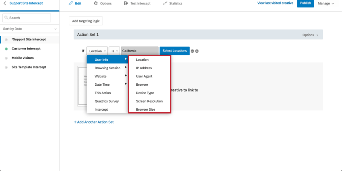Click status dot beside Site Template Intercept
The height and width of the screenshot is (171, 342).
coord(6,68)
